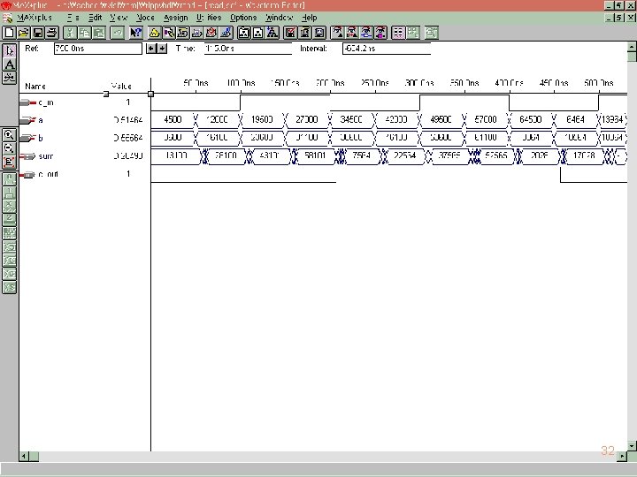Click the Time display field
The height and width of the screenshot is (477, 637).
(x=248, y=49)
